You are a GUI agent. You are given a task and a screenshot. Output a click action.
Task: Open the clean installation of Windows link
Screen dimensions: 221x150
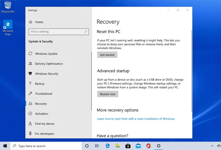click(x=136, y=119)
